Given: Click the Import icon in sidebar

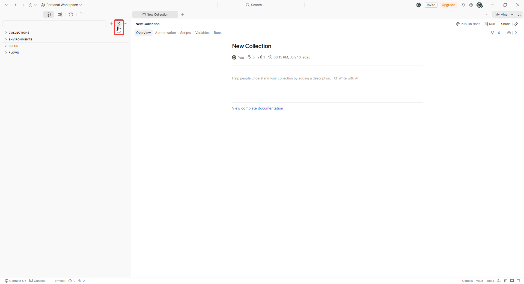Looking at the screenshot, I should coord(118,24).
